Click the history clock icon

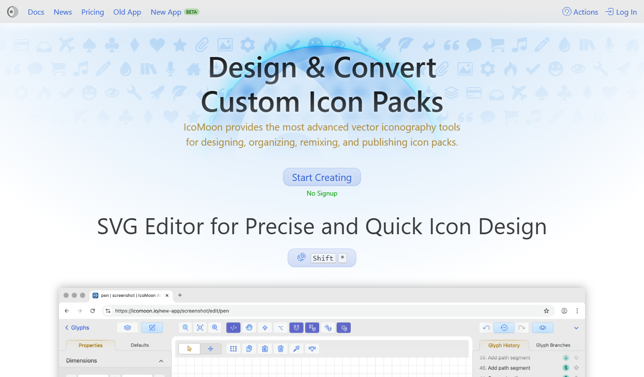[504, 328]
